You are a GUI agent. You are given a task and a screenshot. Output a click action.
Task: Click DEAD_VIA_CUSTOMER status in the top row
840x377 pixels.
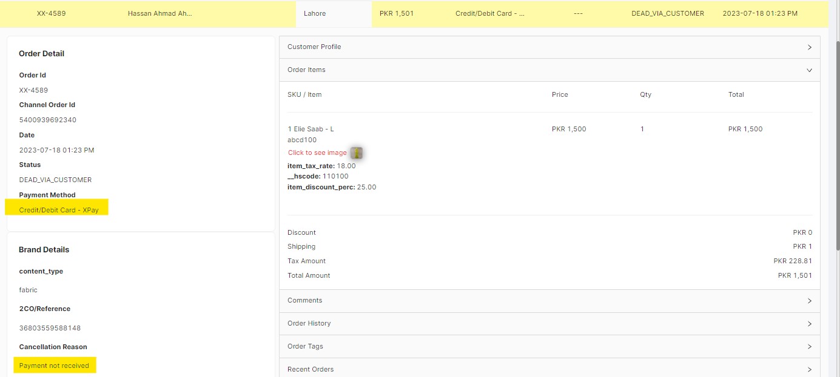click(x=667, y=13)
